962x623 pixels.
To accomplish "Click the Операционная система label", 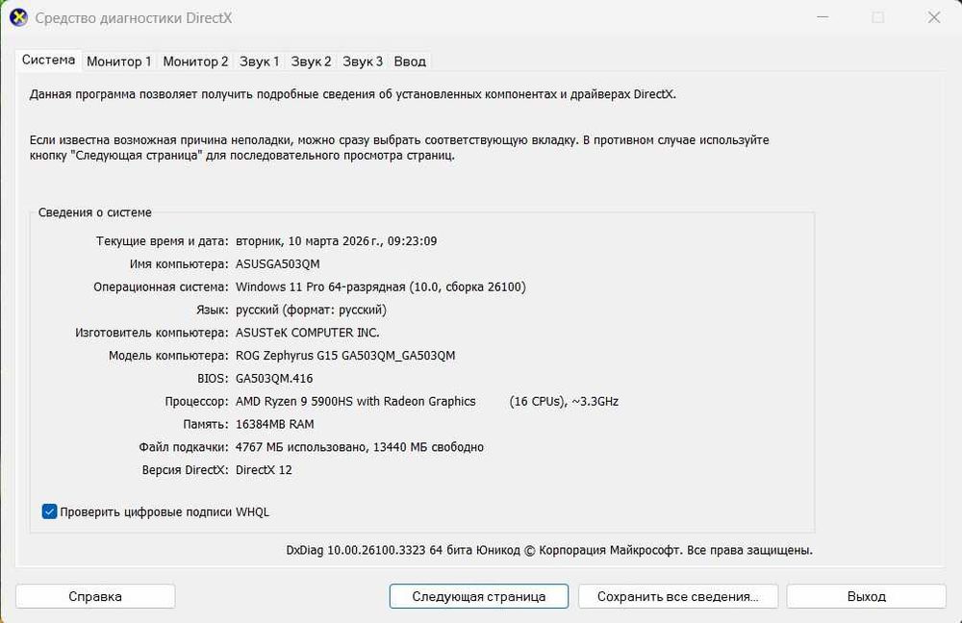I will pyautogui.click(x=161, y=287).
